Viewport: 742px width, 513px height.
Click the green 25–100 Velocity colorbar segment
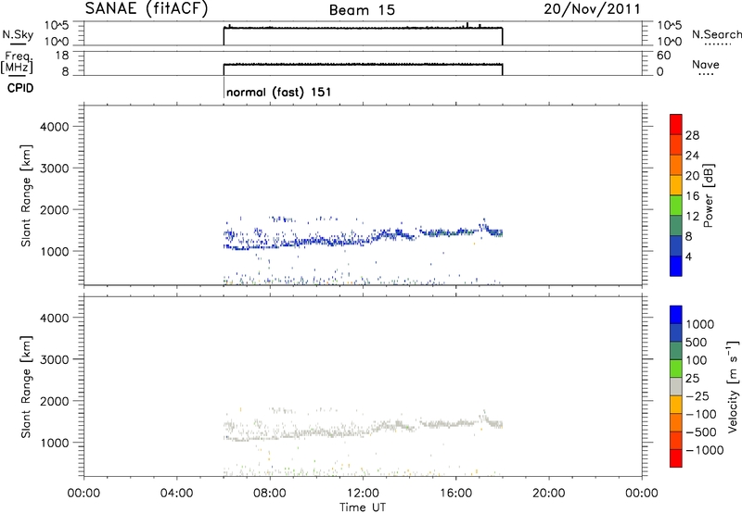(x=676, y=369)
